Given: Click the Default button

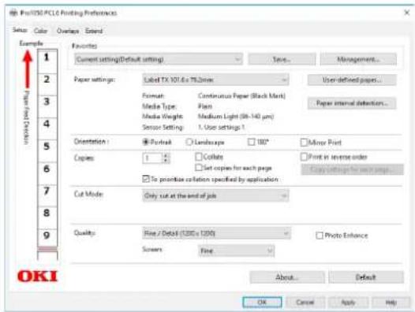Looking at the screenshot, I should tap(366, 277).
